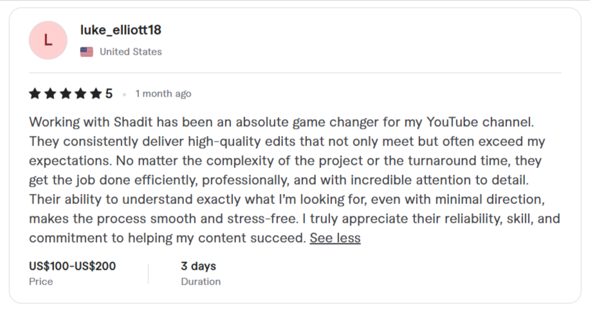Click the 'United States' country label
Image resolution: width=590 pixels, height=311 pixels.
coord(131,52)
